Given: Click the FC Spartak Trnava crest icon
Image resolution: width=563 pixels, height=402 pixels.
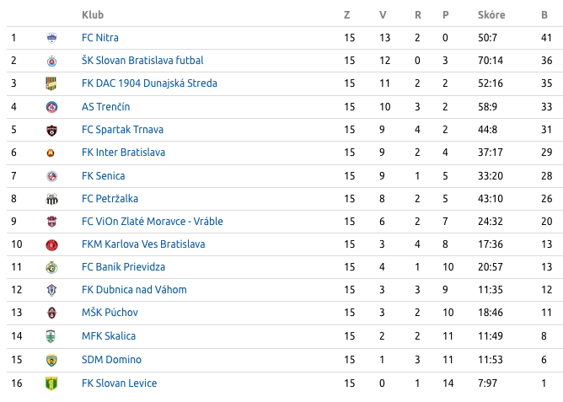Looking at the screenshot, I should pos(51,130).
